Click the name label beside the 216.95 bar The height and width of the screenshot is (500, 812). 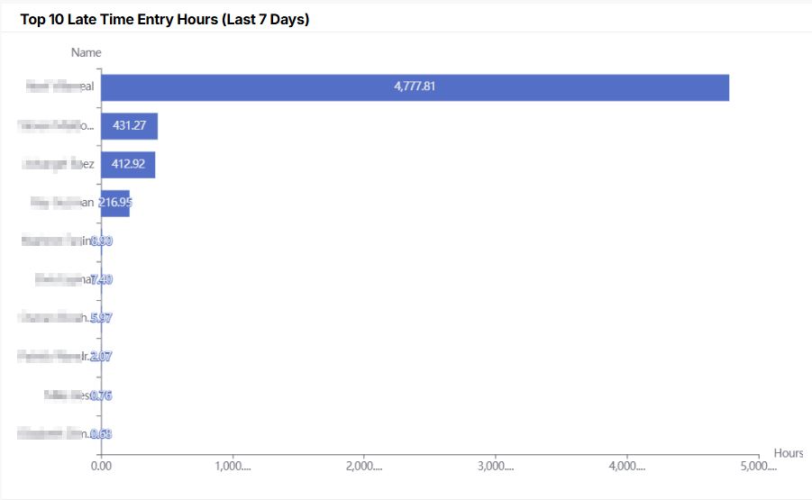coord(62,203)
